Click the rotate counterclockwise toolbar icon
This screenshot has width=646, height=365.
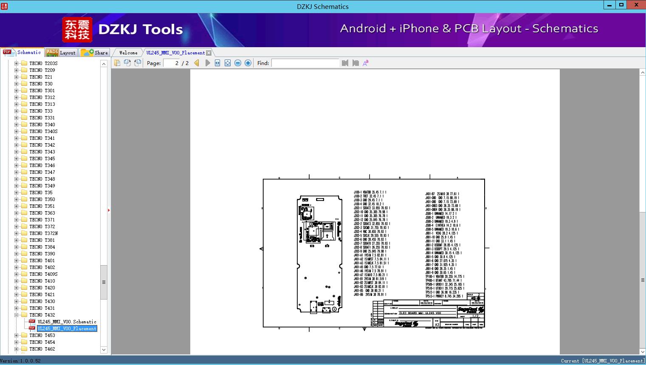tap(127, 63)
